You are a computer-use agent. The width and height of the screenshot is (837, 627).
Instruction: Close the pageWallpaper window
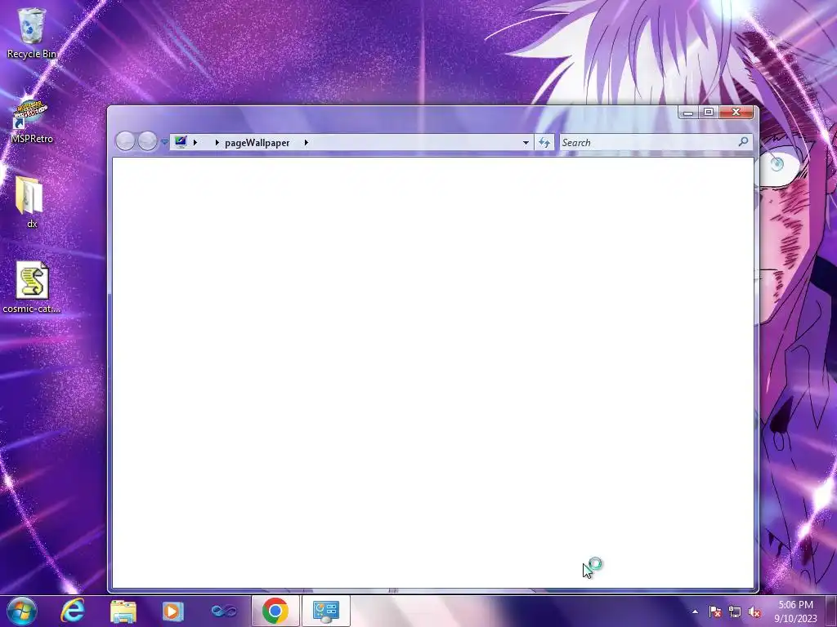[736, 112]
